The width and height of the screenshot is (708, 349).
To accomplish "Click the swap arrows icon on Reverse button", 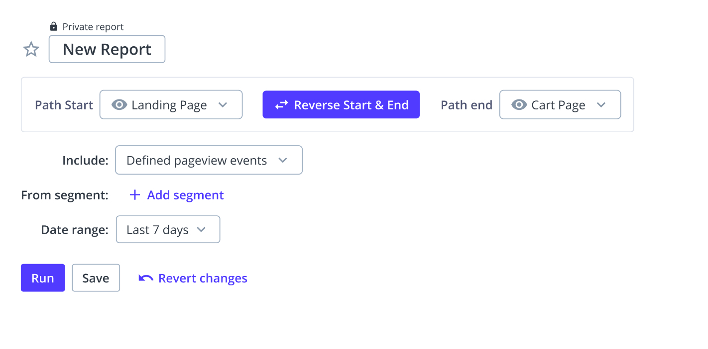I will [282, 105].
